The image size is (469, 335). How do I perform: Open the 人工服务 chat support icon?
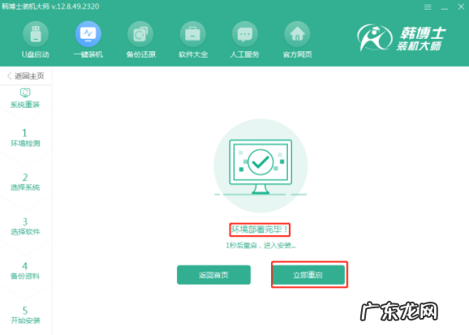point(245,34)
